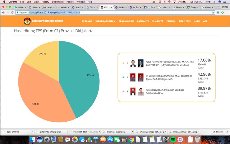230x144 pixels.
Task: Click the orange legend swatch for candidate 3
Action: pos(123,91)
